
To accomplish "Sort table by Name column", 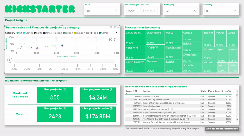I will 147,91.
